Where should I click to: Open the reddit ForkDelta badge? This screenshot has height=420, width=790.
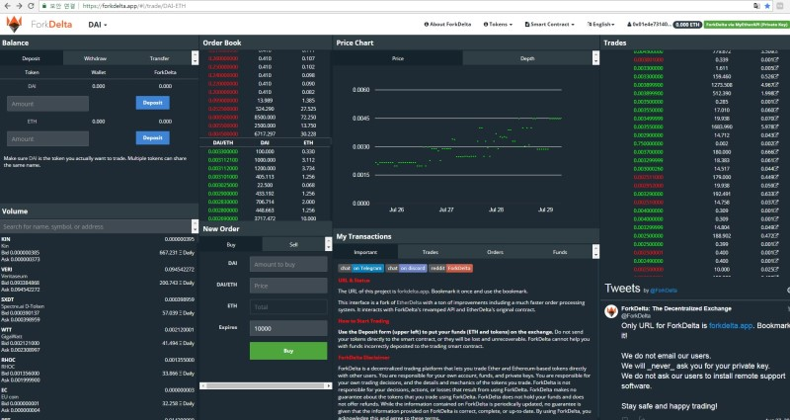(450, 268)
